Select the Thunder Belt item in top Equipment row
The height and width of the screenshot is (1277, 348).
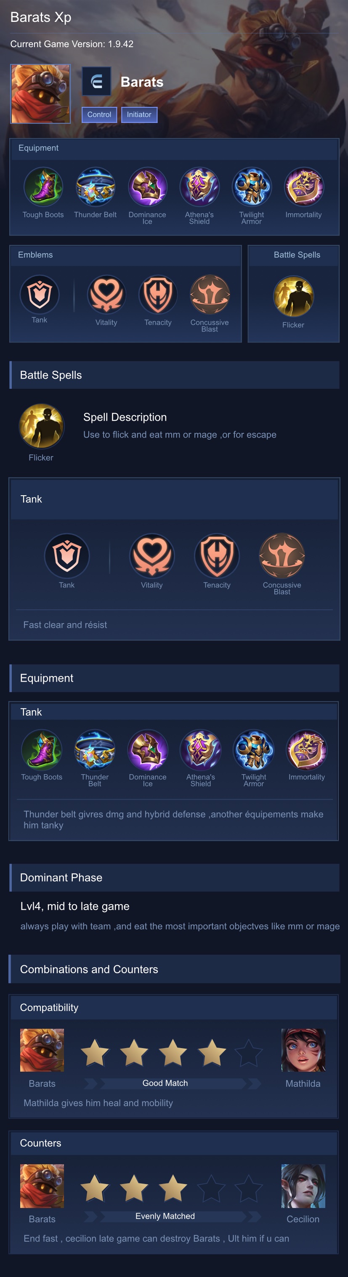point(95,187)
